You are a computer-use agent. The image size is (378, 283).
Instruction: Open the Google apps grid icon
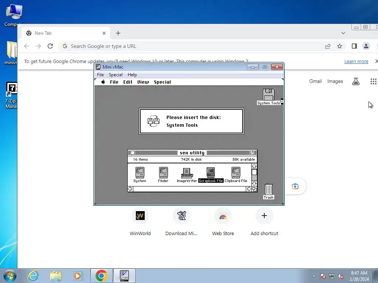(x=374, y=81)
